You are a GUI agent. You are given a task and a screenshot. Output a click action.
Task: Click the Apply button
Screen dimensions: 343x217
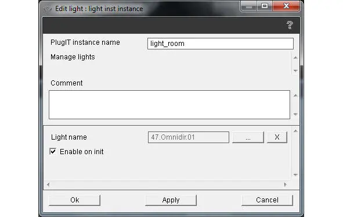pos(171,200)
